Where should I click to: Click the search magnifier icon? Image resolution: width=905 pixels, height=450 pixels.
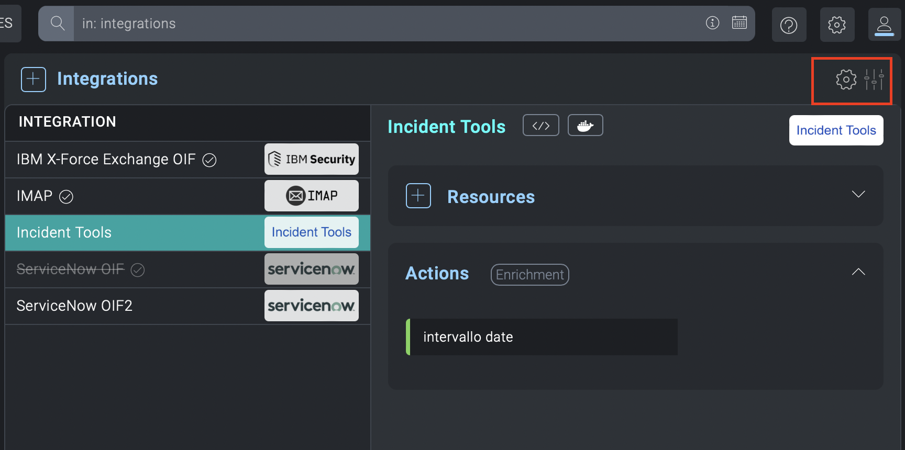pyautogui.click(x=57, y=24)
